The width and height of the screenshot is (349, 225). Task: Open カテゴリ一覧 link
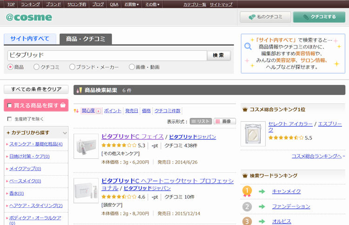(x=195, y=5)
